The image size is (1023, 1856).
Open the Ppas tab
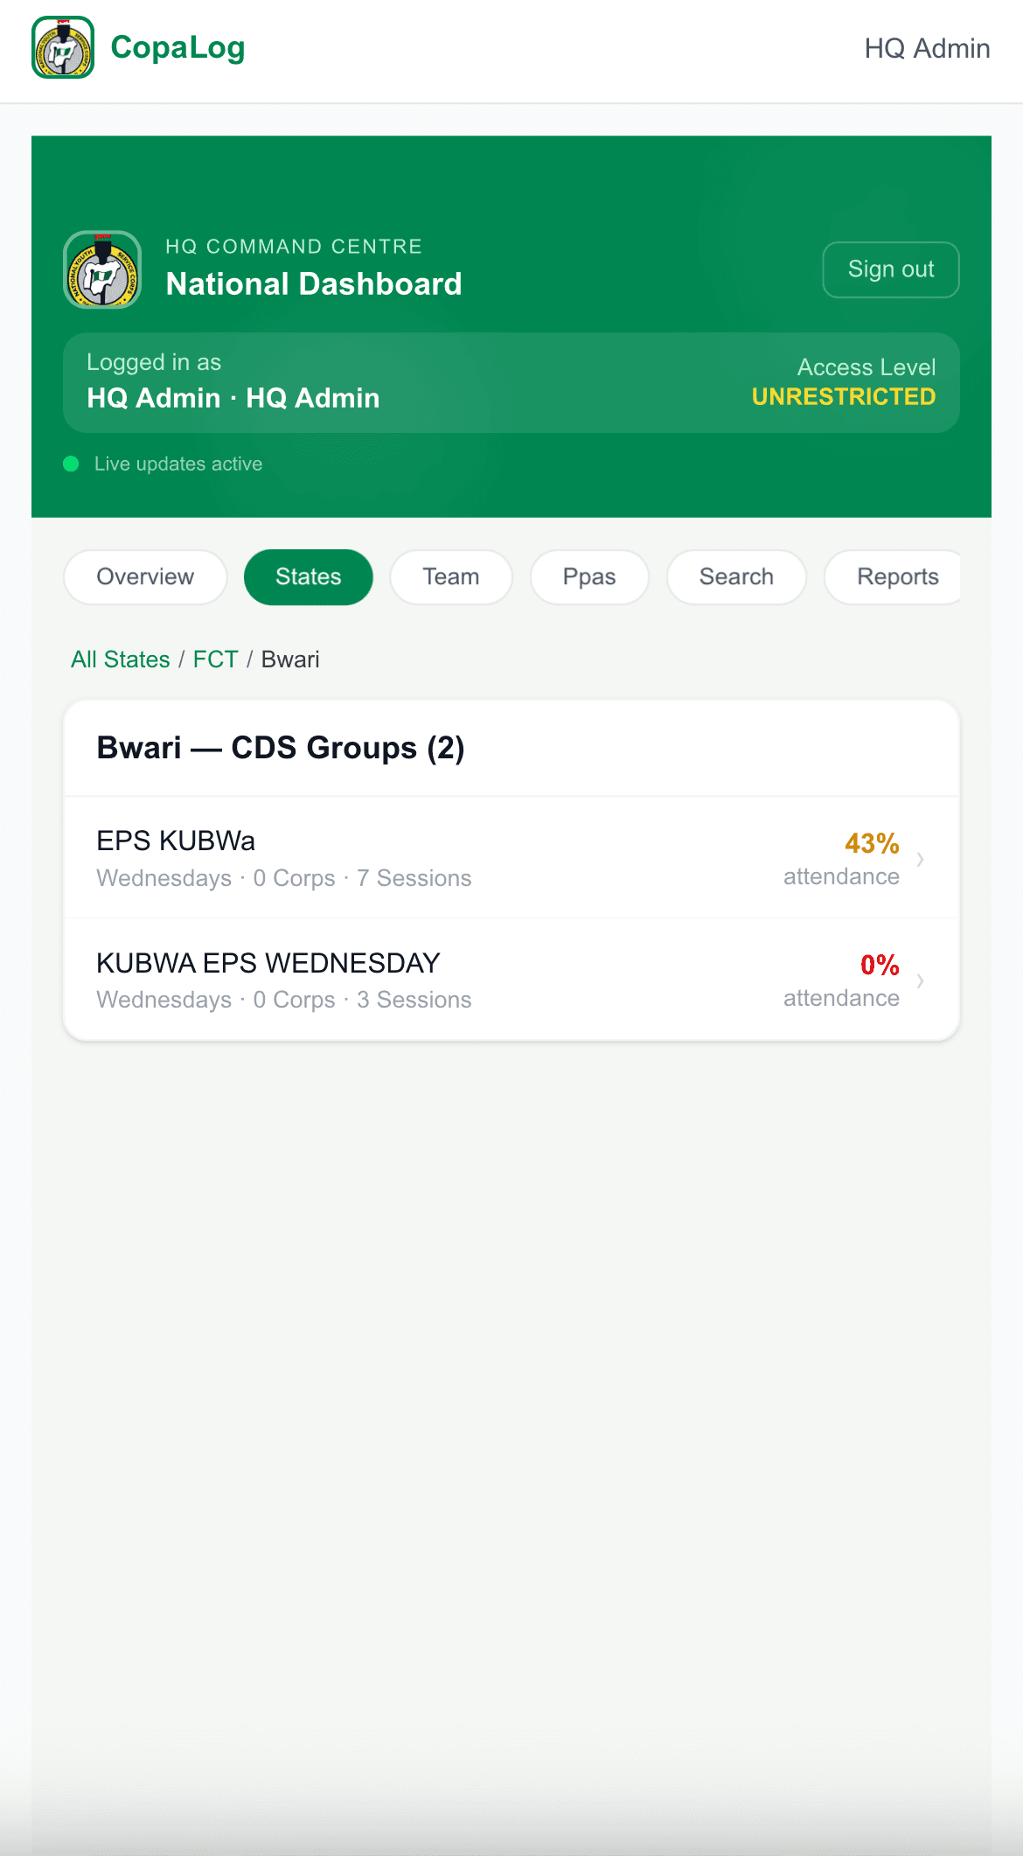pyautogui.click(x=589, y=577)
